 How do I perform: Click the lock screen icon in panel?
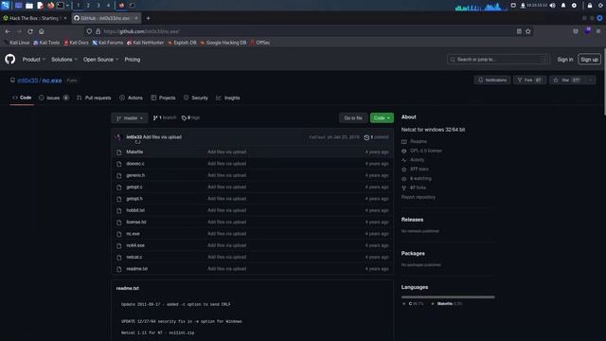pos(590,6)
